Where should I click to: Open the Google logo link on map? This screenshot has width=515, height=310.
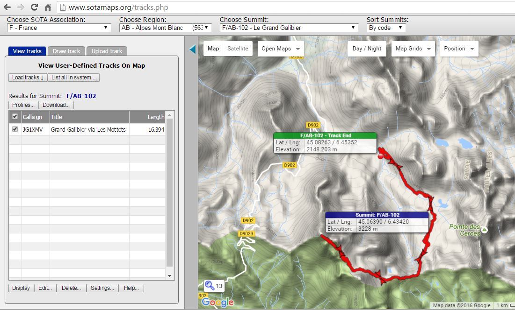coord(218,302)
